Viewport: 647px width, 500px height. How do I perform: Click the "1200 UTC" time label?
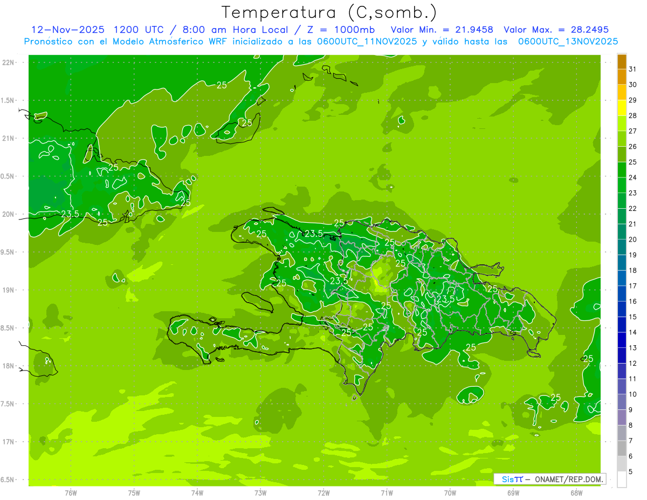pos(139,30)
